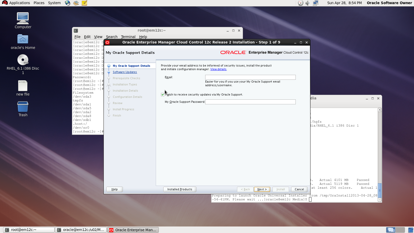The width and height of the screenshot is (414, 233).
Task: Click the Next button in installer
Action: coord(262,189)
